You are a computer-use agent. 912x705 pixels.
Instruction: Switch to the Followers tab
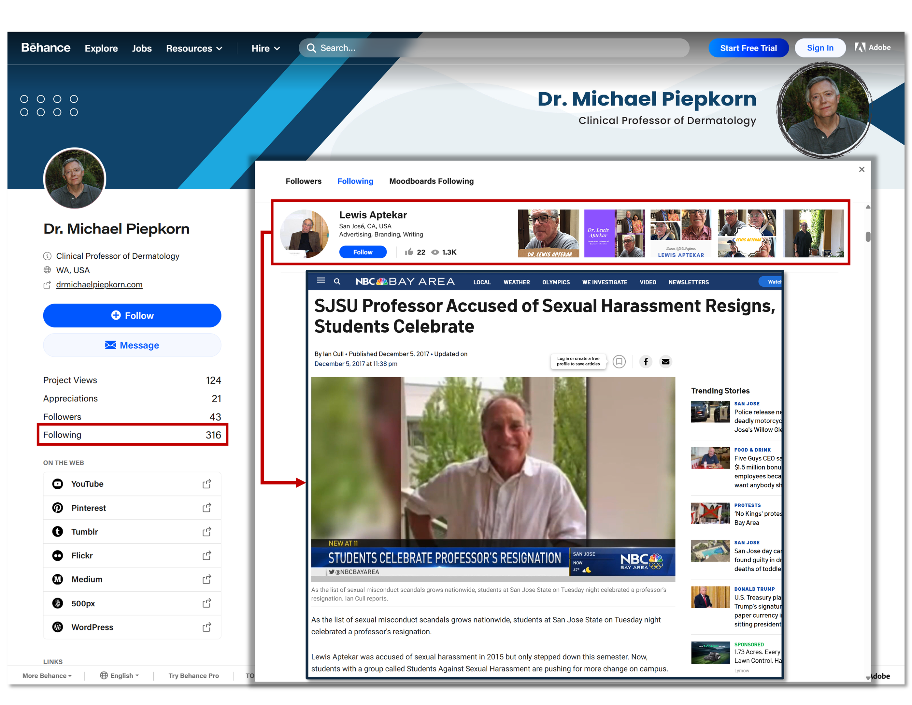[x=304, y=181]
